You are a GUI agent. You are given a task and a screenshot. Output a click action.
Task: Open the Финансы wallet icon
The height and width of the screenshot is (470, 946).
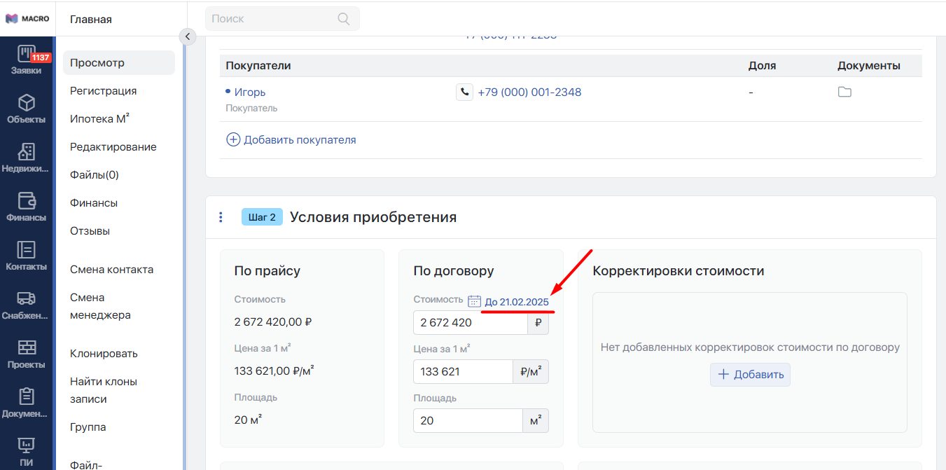point(26,201)
